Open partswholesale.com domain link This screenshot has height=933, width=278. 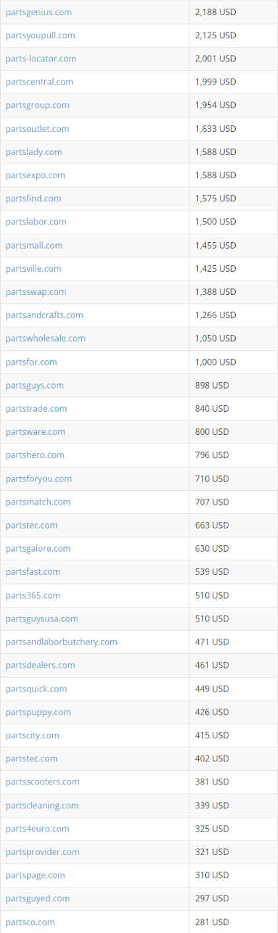[x=46, y=338]
